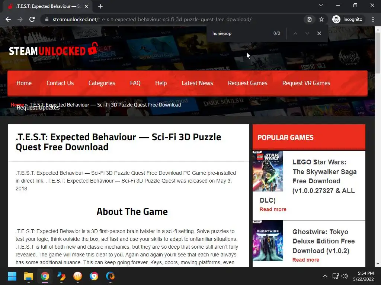This screenshot has width=381, height=285.
Task: Open the clock showing 5:54 PM
Action: pyautogui.click(x=363, y=276)
